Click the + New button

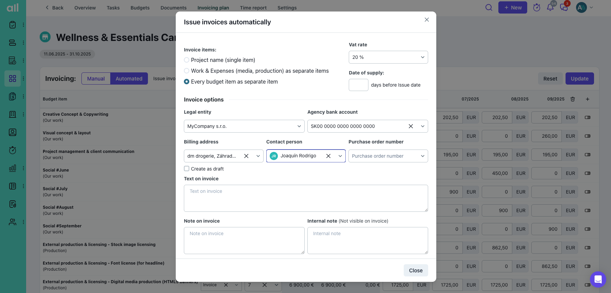click(513, 7)
